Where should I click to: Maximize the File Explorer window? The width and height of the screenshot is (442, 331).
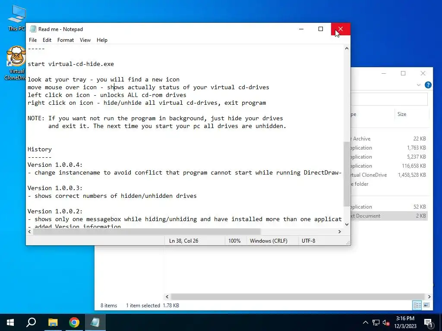pos(403,73)
